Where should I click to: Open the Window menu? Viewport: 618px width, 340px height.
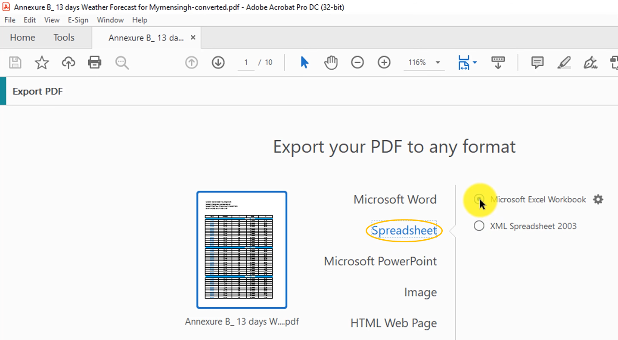[110, 20]
